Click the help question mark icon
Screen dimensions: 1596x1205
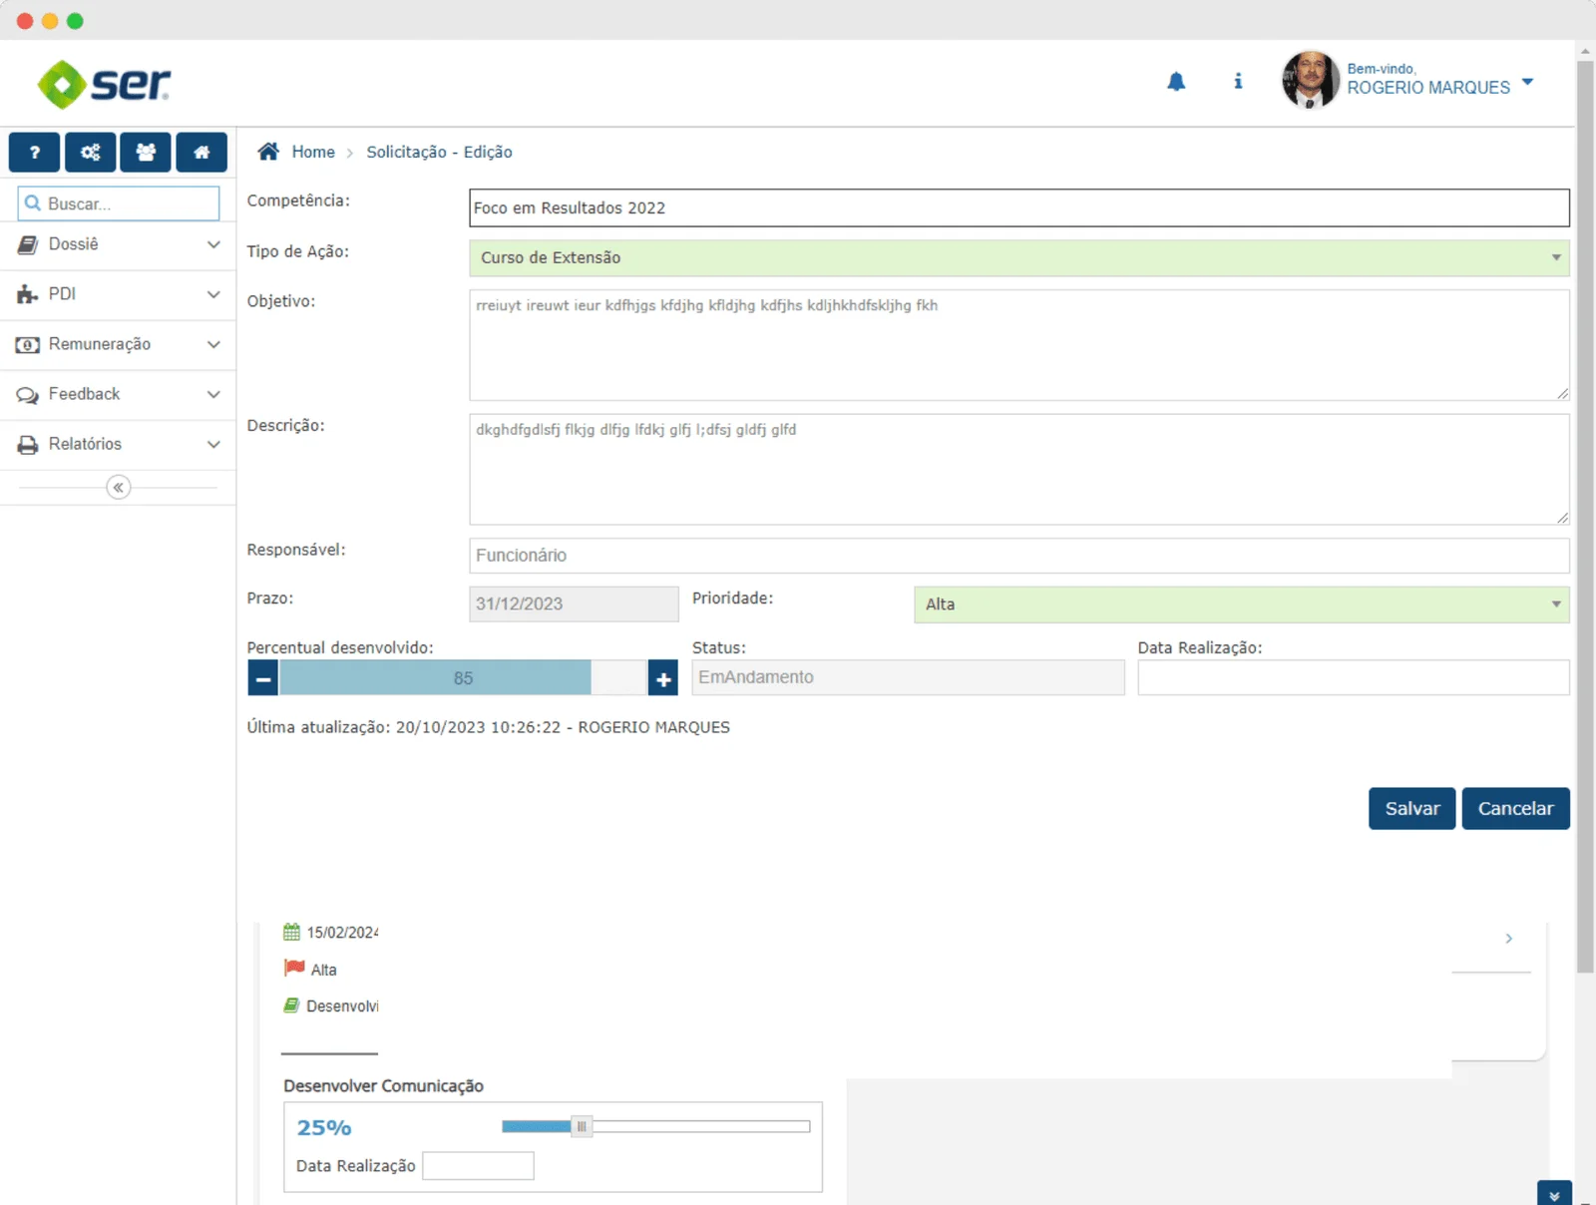pos(34,153)
